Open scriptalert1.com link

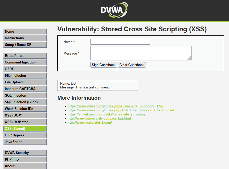tap(90, 122)
